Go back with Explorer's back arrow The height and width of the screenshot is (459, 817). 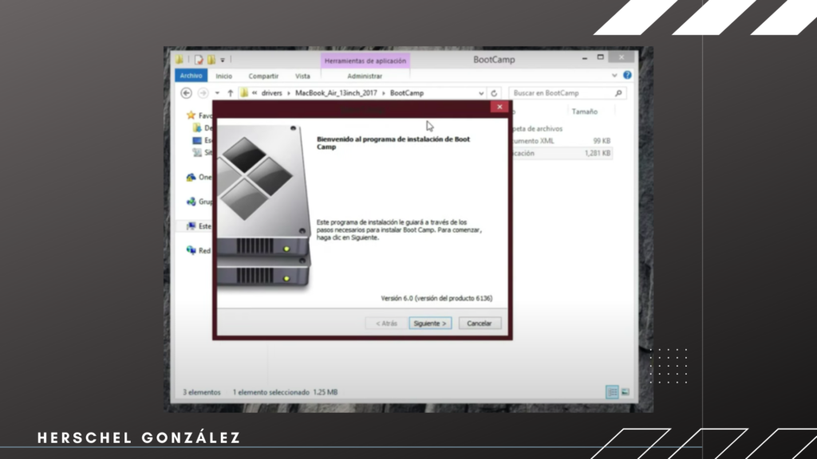186,93
